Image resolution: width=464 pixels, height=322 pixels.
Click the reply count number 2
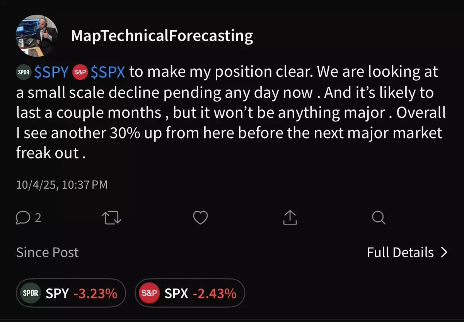point(38,218)
